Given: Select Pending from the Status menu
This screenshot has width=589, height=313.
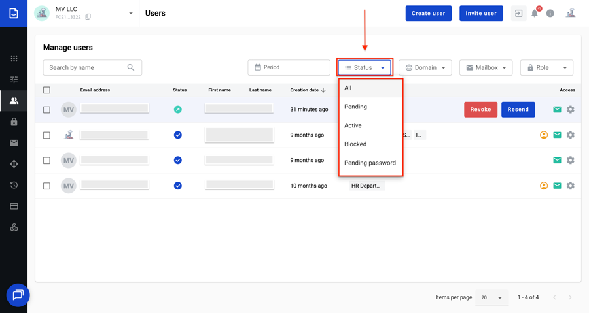Looking at the screenshot, I should coord(355,107).
